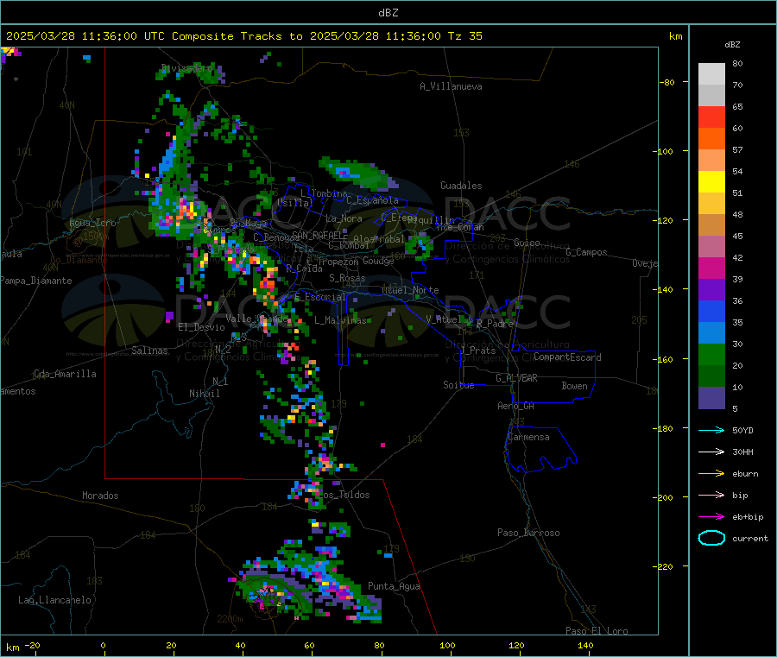Pick the dark orange swatch between 60 and 57
The image size is (777, 657).
(711, 139)
